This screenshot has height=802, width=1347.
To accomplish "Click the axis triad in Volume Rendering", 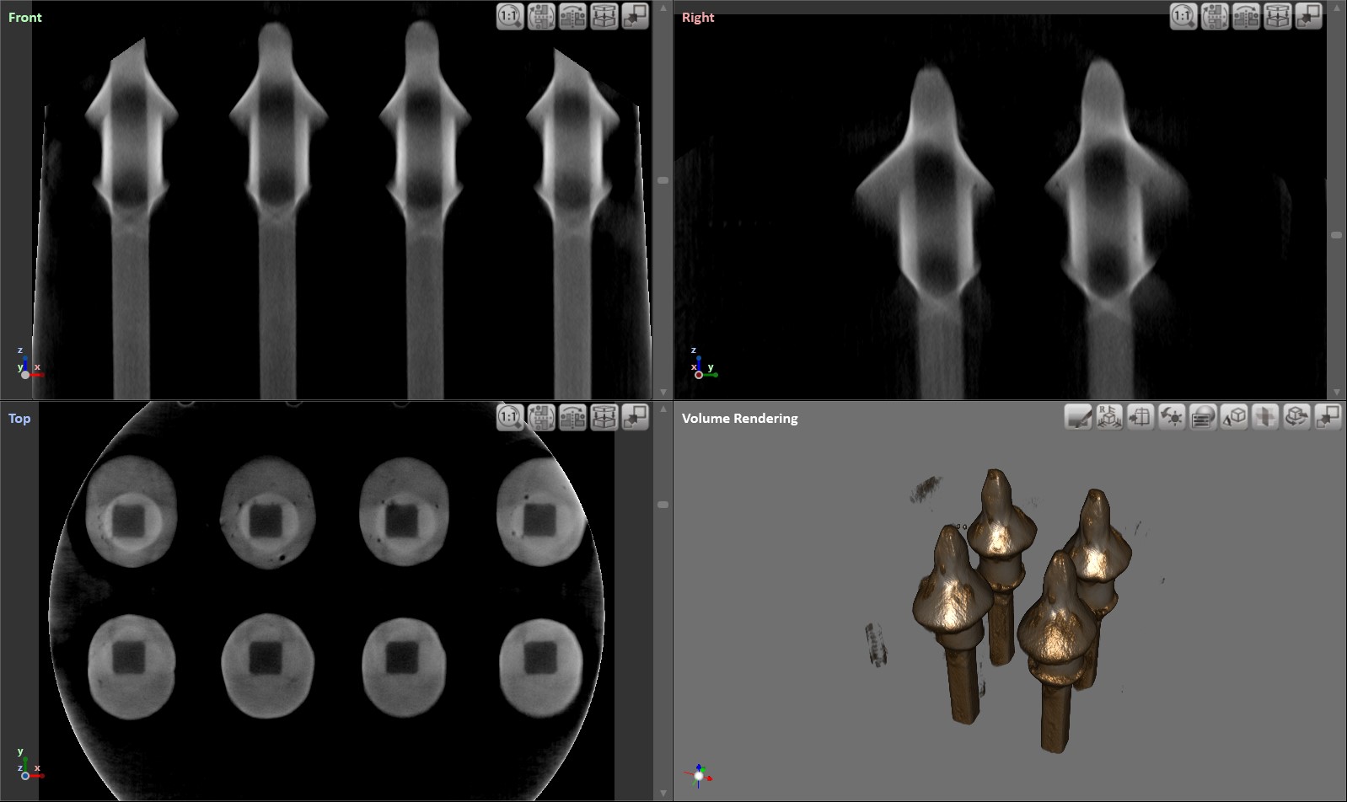I will pos(699,775).
